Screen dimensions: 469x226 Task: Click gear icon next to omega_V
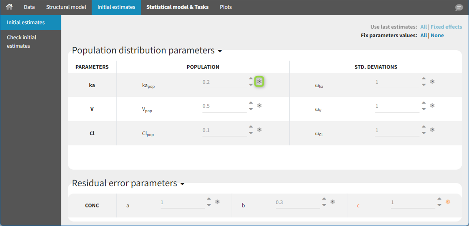(432, 106)
